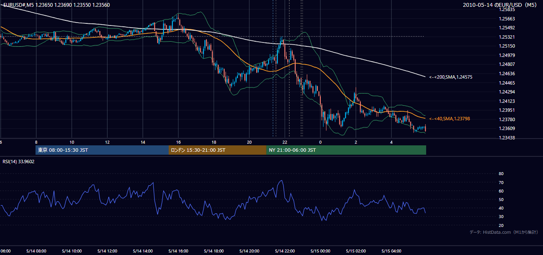Select the ロンドン 15:30-21:00 JST session bar
543x255 pixels.
pyautogui.click(x=218, y=150)
